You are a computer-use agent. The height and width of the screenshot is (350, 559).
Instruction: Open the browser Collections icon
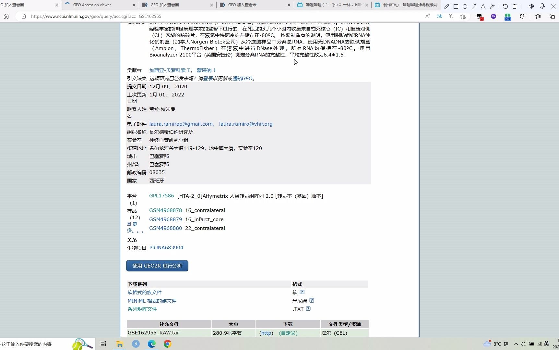(x=537, y=16)
